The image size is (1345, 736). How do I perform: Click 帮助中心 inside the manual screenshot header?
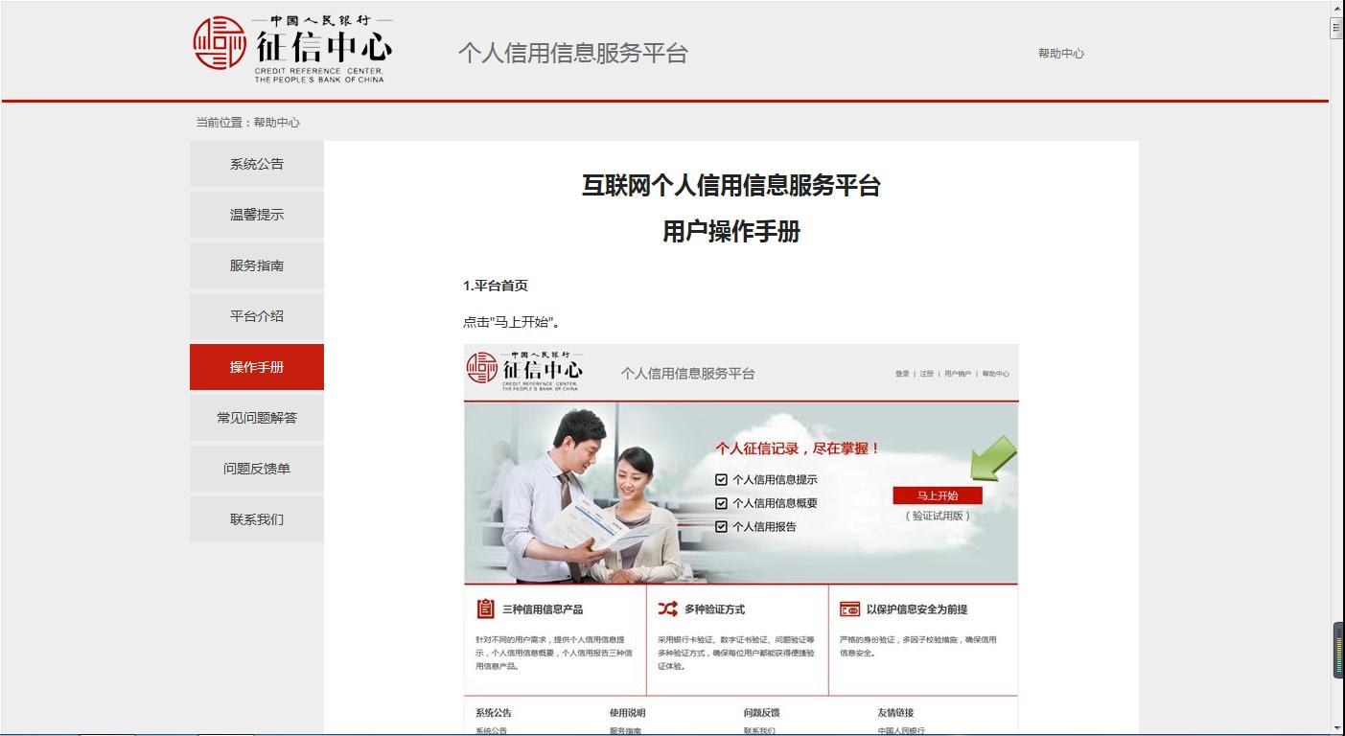pyautogui.click(x=995, y=374)
